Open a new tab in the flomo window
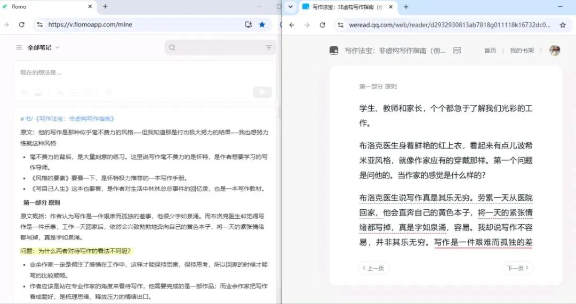The image size is (576, 304). pos(105,6)
